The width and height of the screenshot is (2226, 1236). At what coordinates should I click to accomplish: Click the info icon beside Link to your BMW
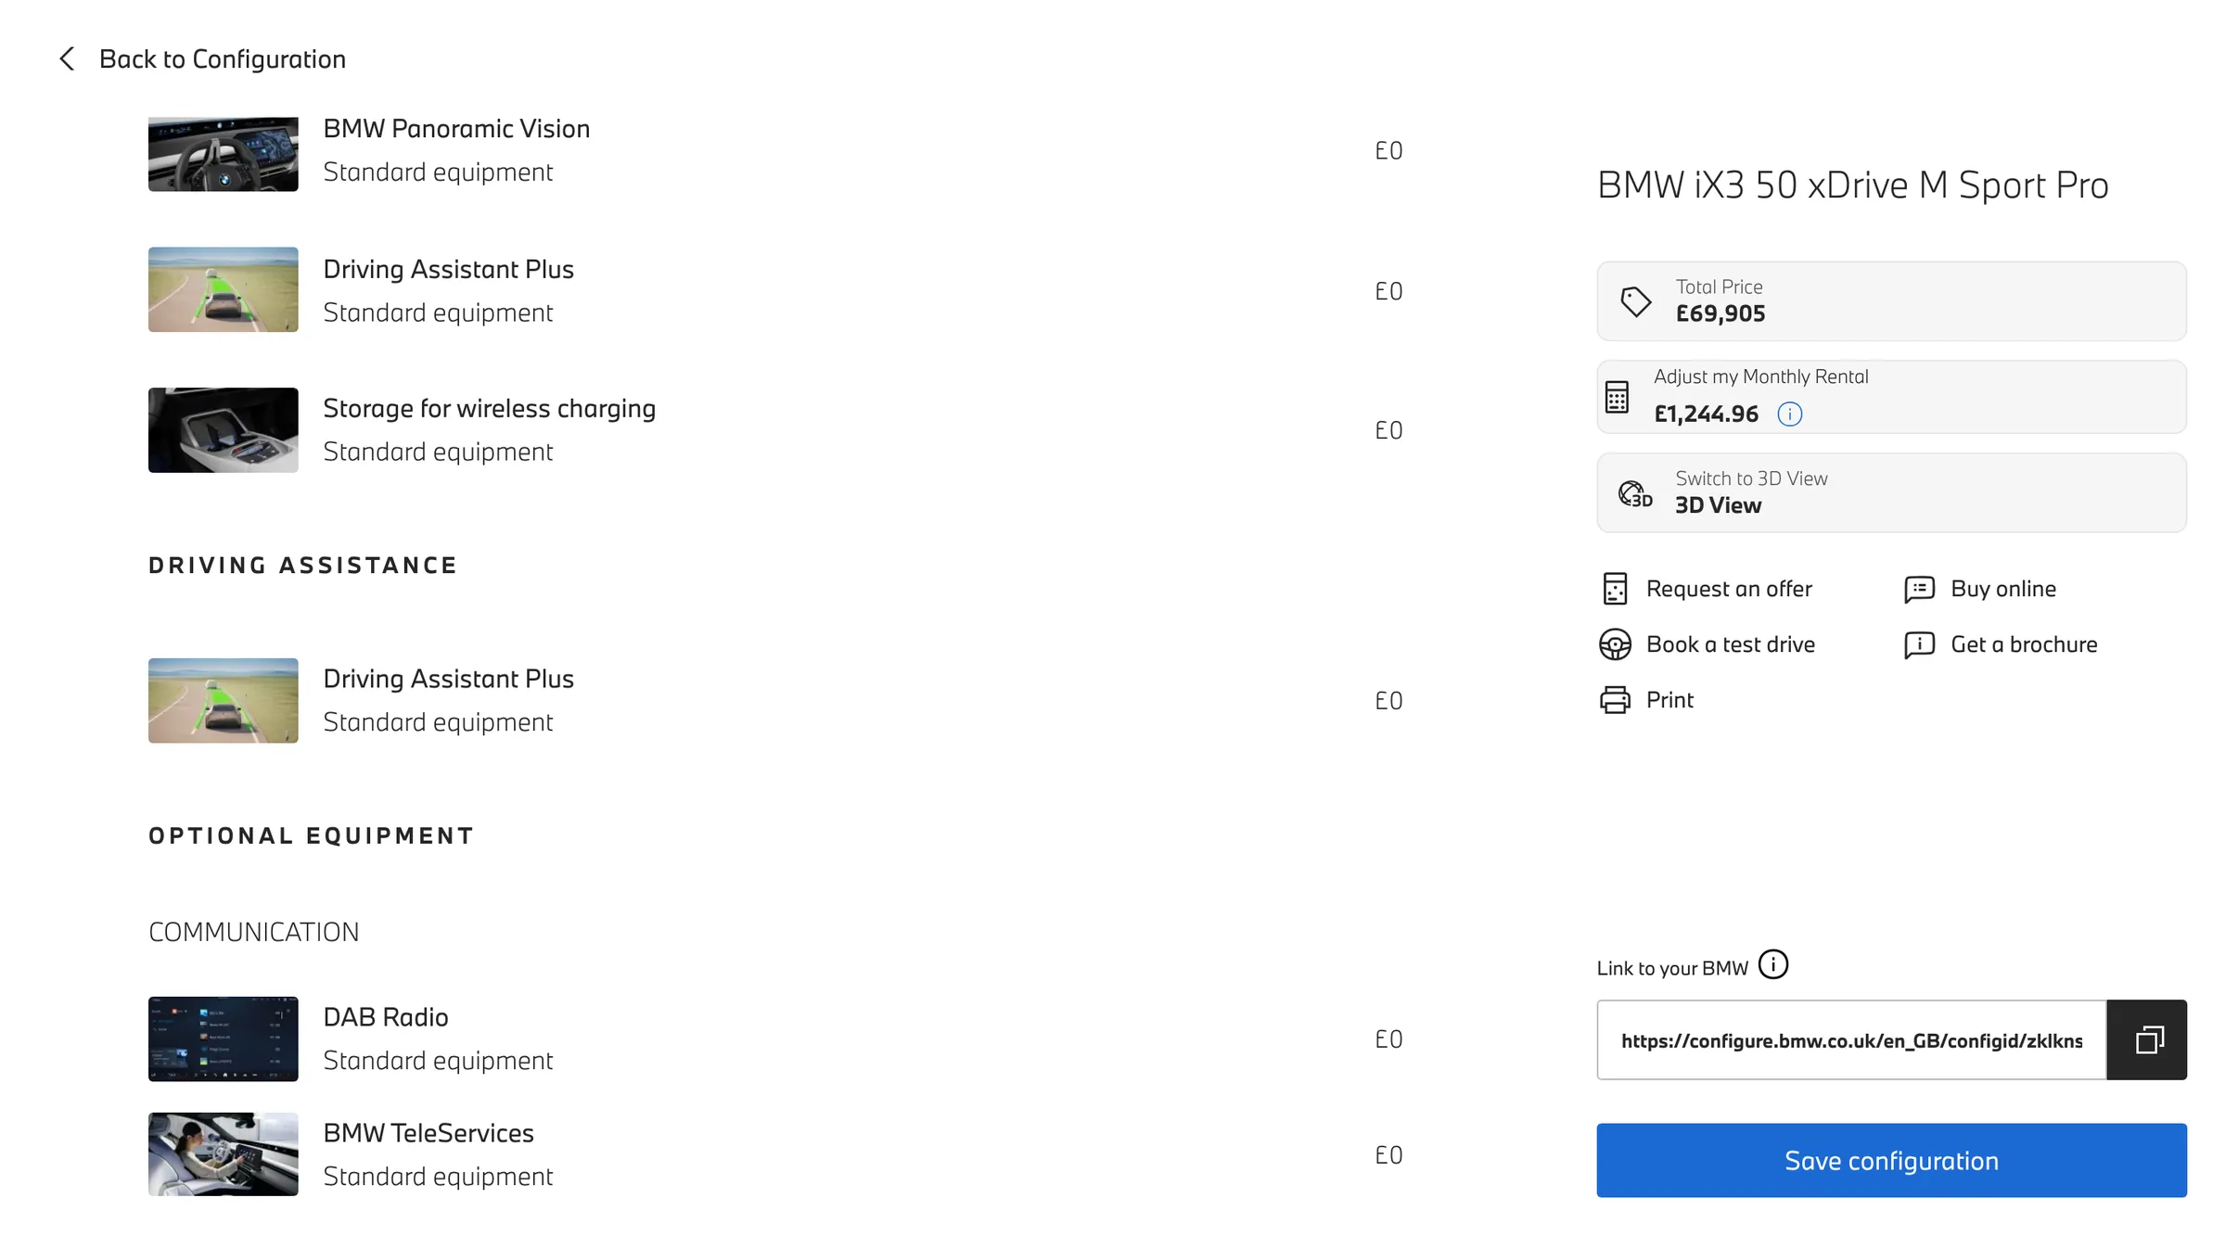(1773, 964)
